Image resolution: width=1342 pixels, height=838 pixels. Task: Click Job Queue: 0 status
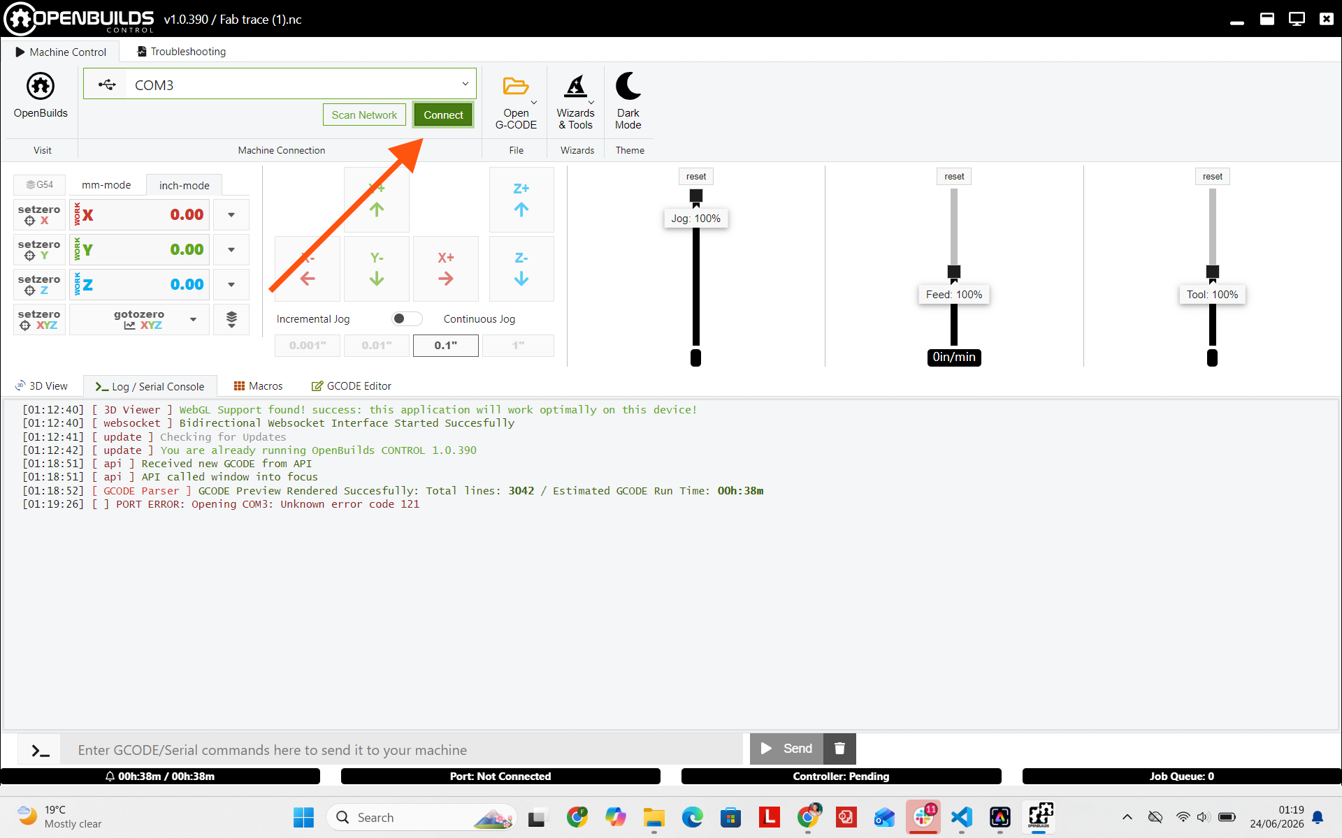(1181, 777)
